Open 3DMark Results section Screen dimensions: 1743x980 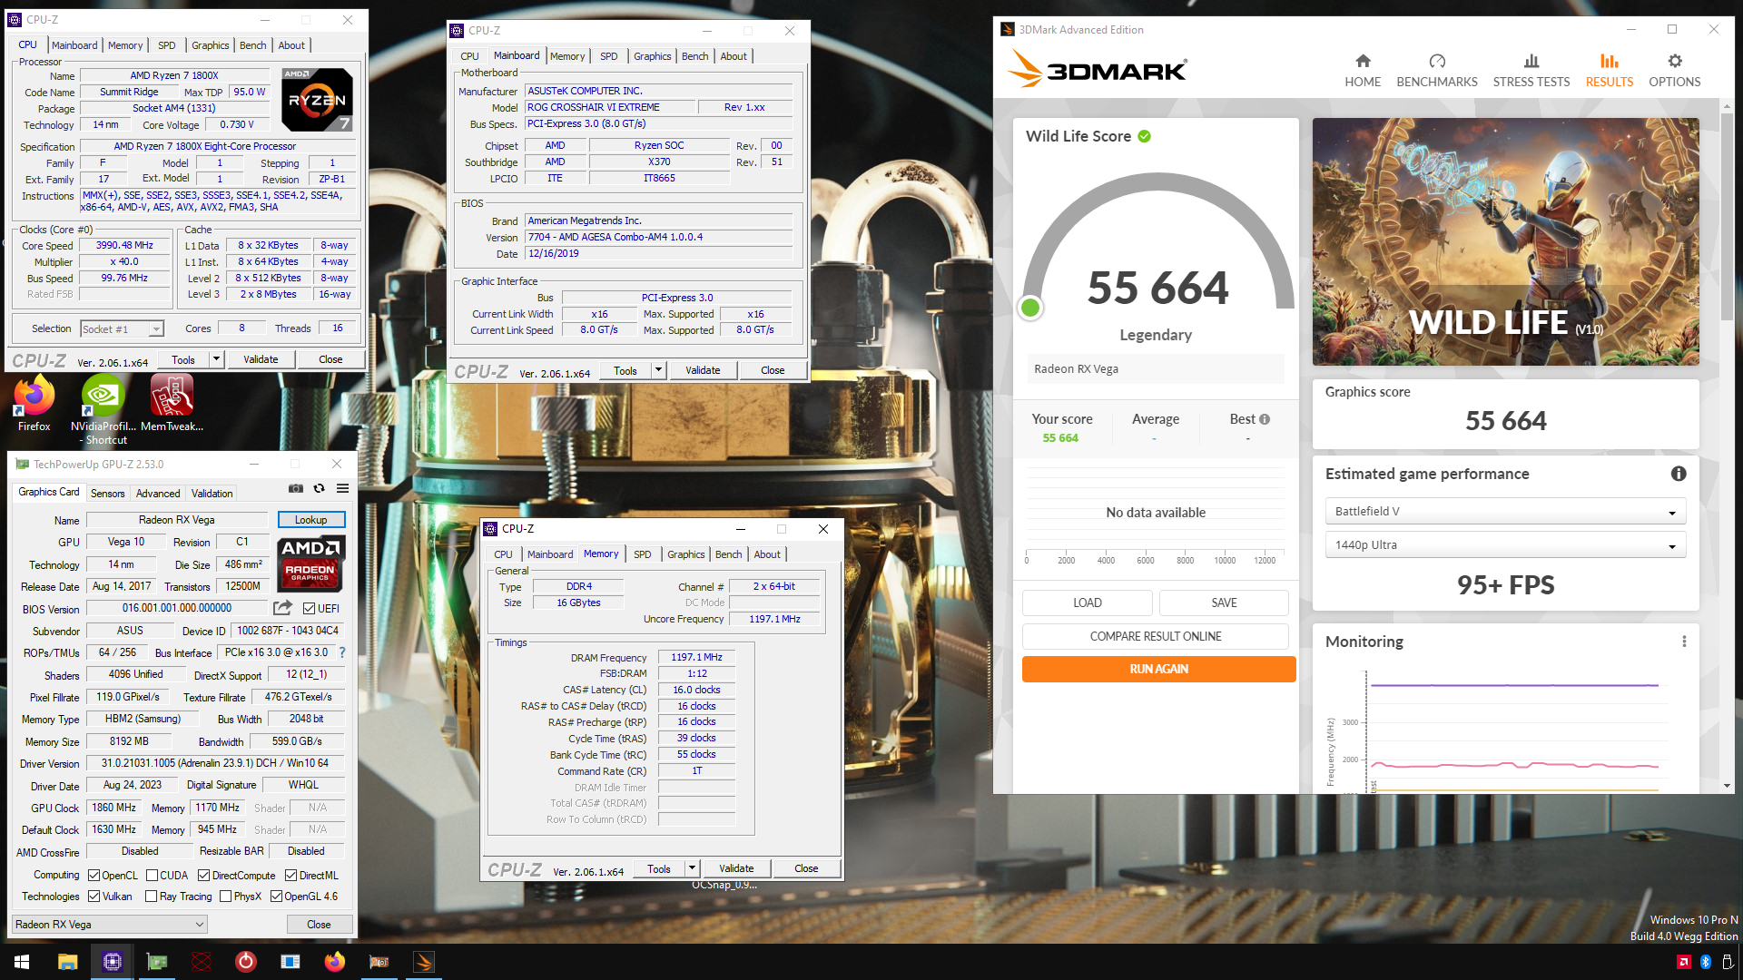click(x=1609, y=70)
